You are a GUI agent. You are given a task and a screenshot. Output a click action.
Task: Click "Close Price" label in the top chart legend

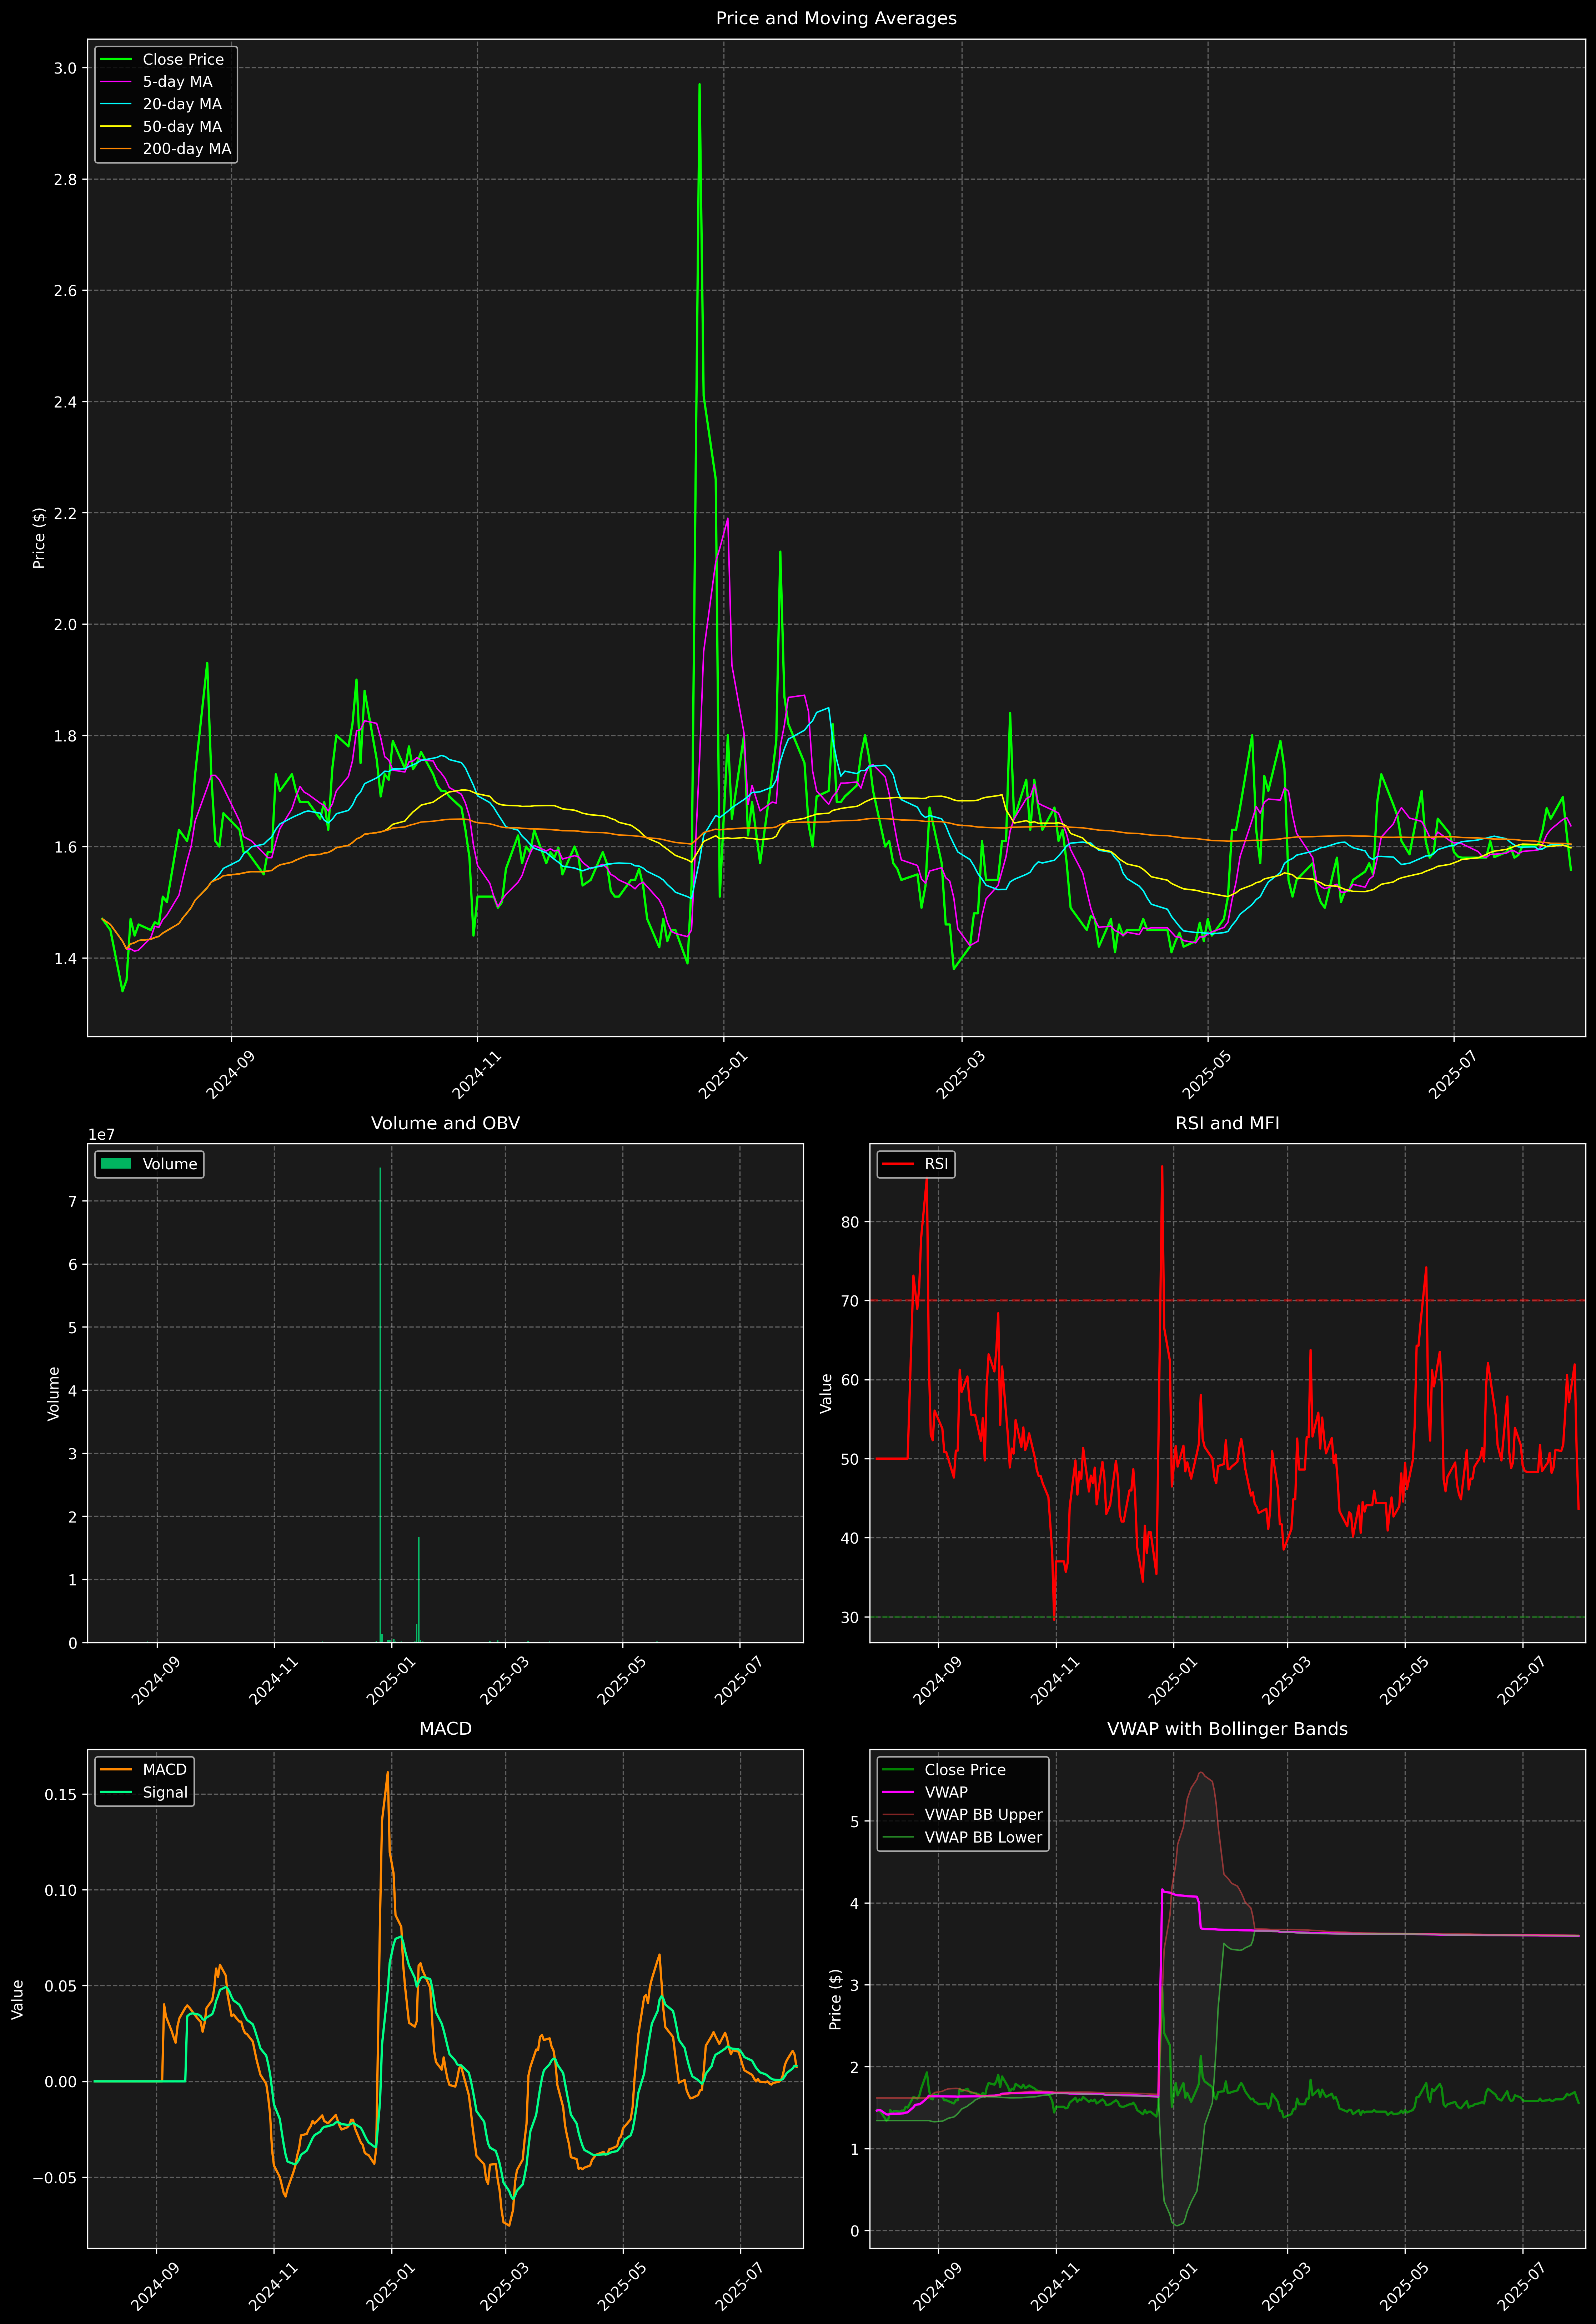(183, 60)
